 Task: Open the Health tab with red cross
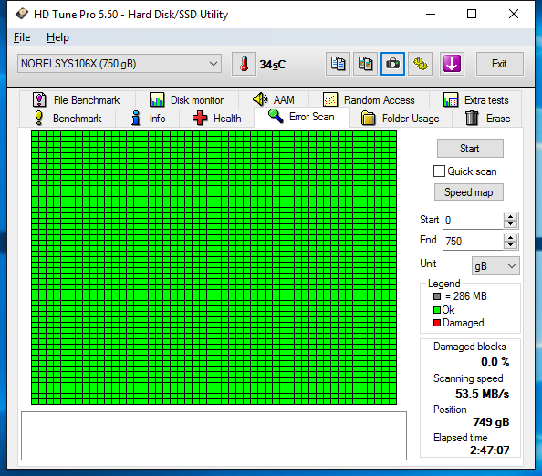click(x=217, y=119)
